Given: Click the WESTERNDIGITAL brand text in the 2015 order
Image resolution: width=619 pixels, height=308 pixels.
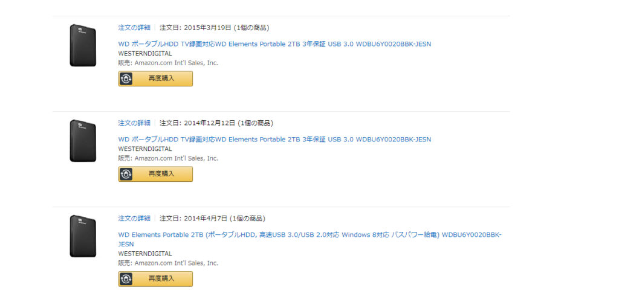Looking at the screenshot, I should point(145,53).
